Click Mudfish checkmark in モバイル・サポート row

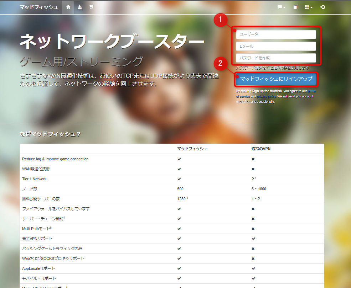coord(179,278)
